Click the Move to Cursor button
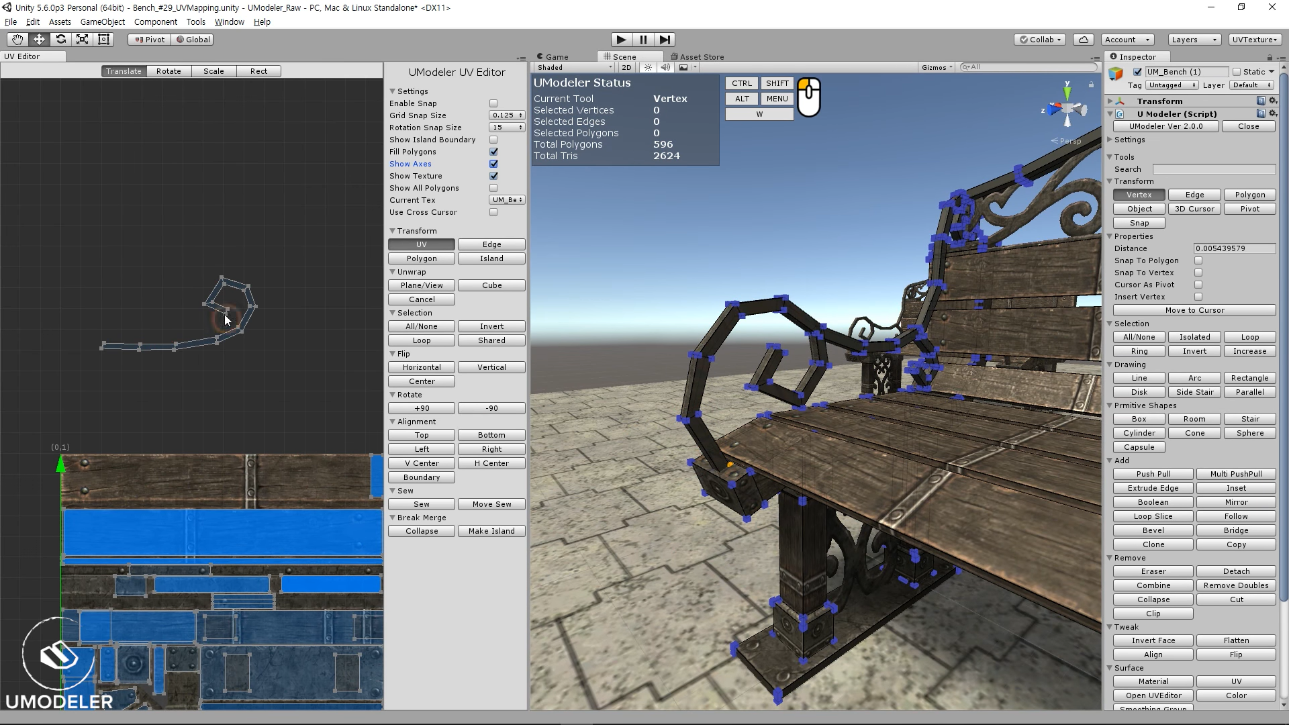This screenshot has width=1289, height=725. [1194, 310]
